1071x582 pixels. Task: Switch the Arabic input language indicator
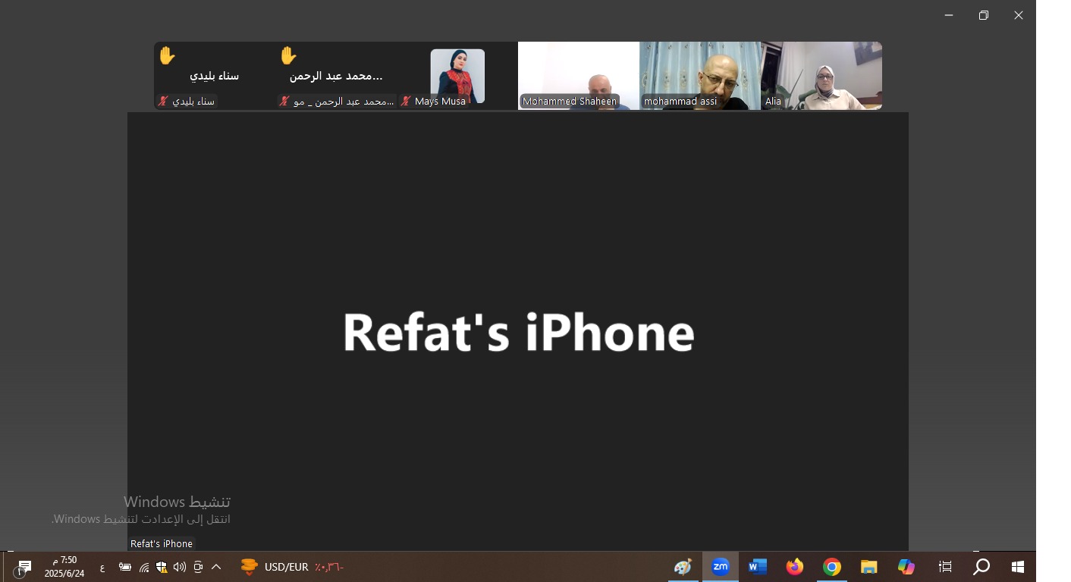[102, 567]
